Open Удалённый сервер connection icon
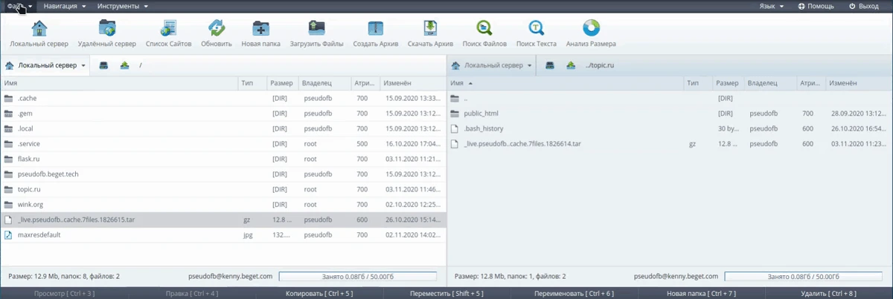This screenshot has height=299, width=893. 106,29
